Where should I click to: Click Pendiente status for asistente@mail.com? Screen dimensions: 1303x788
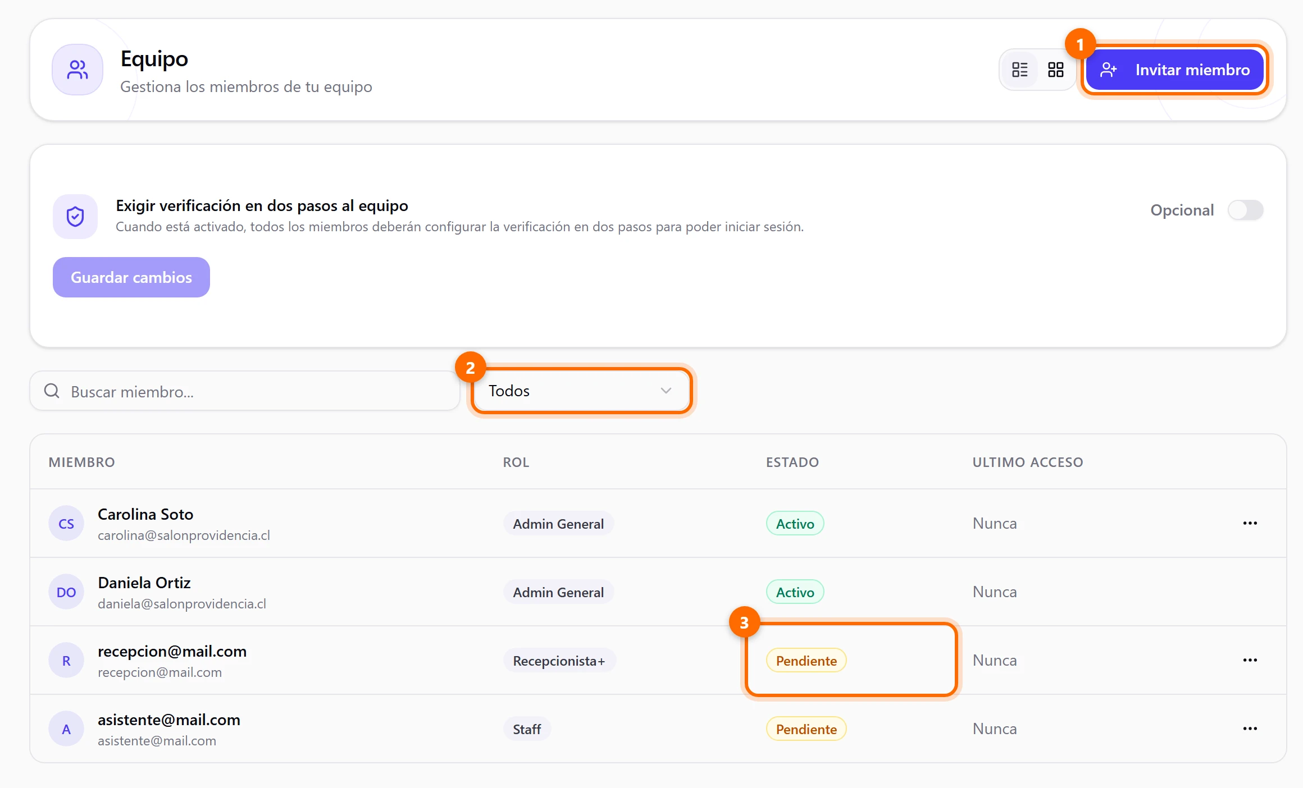click(x=806, y=729)
